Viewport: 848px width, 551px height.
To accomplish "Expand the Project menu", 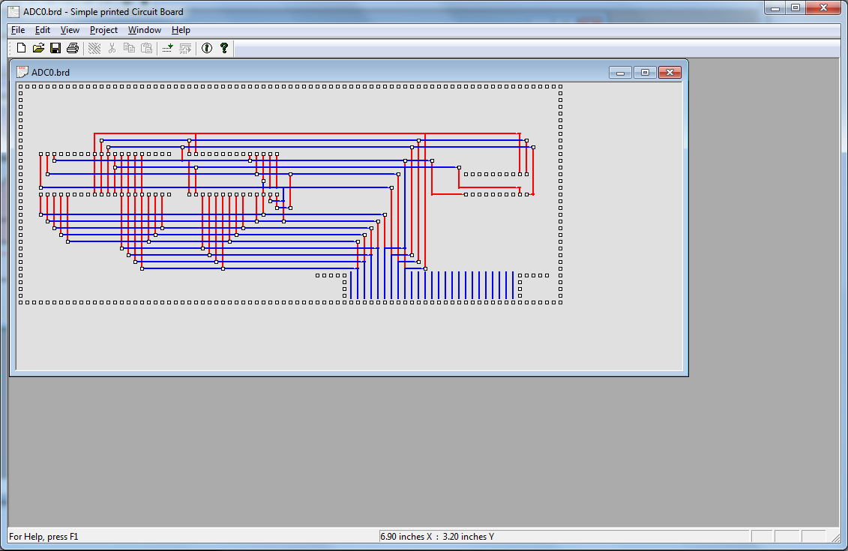I will click(x=103, y=30).
